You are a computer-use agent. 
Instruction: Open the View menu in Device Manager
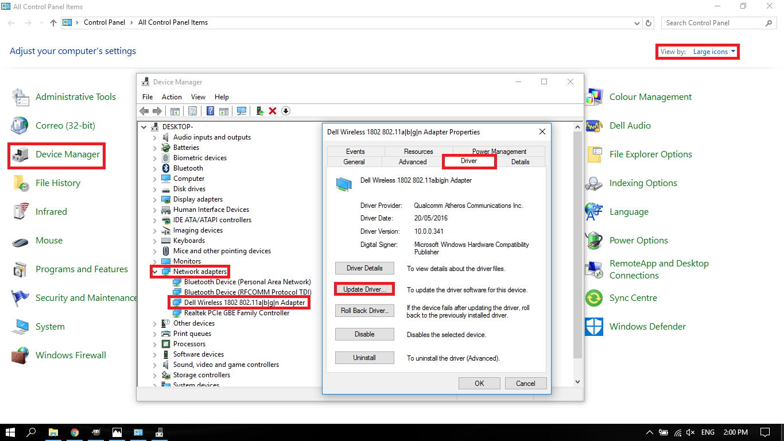pyautogui.click(x=198, y=97)
